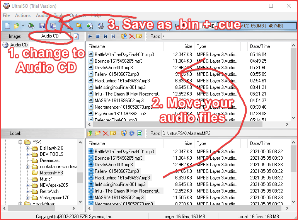Click the Stop playback button
This screenshot has width=298, height=220.
98,36
